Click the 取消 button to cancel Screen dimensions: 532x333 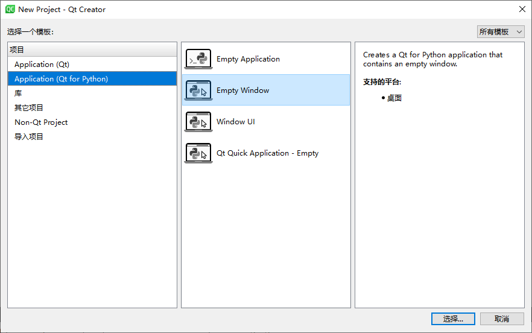502,319
